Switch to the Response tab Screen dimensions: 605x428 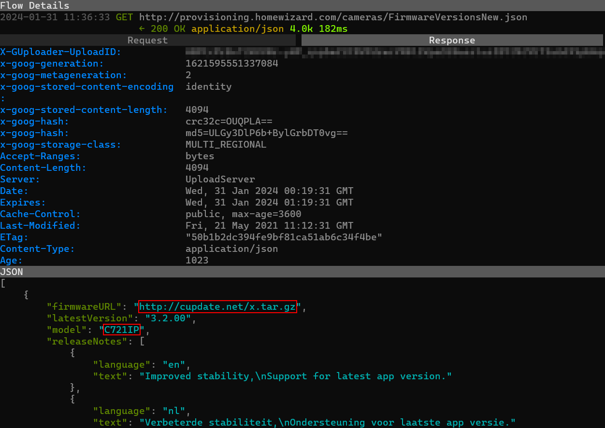point(452,41)
